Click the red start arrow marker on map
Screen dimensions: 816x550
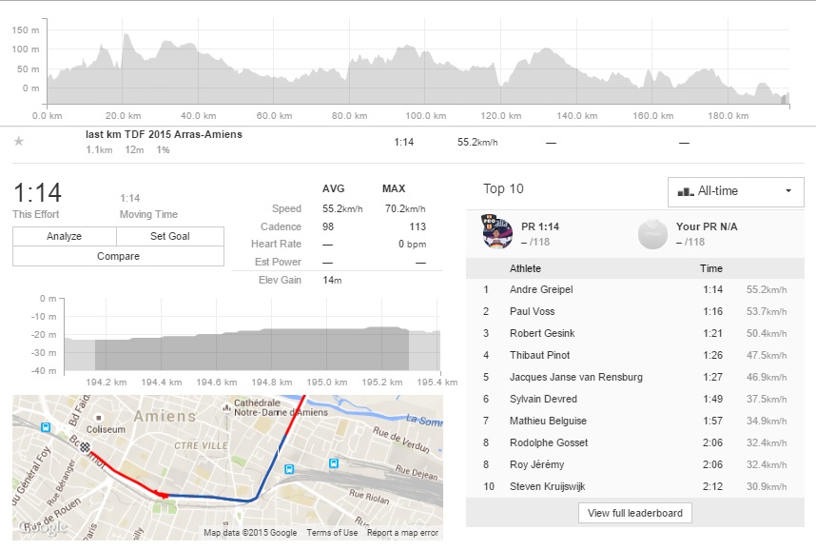tap(165, 495)
